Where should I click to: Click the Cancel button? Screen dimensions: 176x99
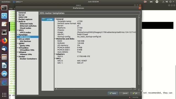coord(124,93)
